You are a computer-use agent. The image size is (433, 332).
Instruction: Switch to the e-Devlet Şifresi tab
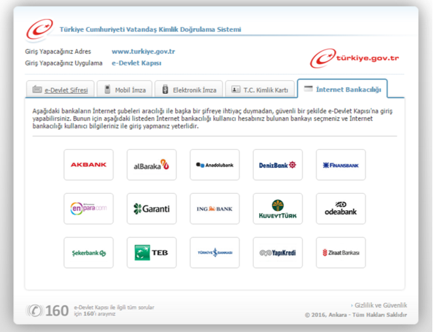click(60, 89)
